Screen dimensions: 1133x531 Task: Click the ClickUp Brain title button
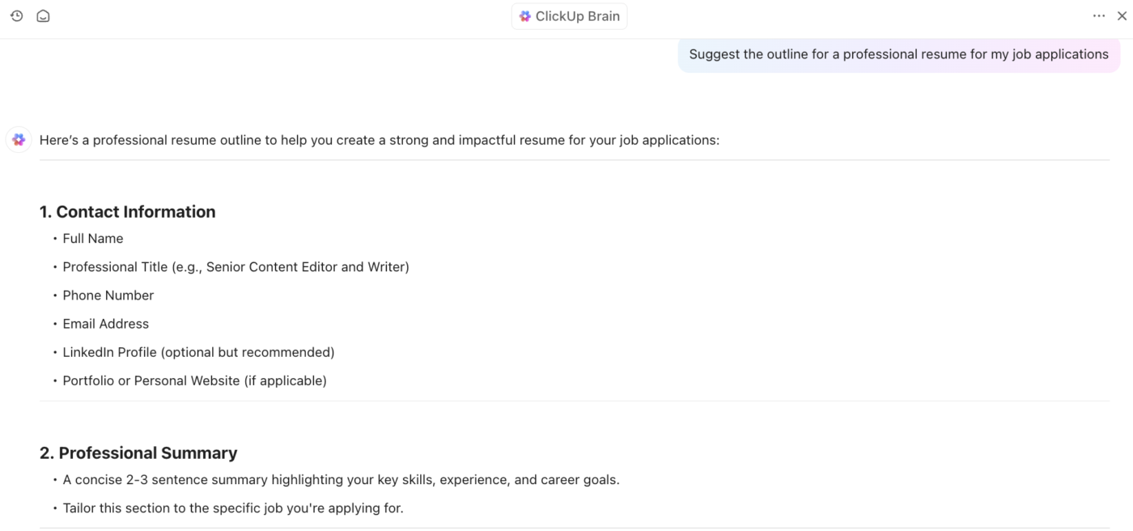click(x=577, y=16)
